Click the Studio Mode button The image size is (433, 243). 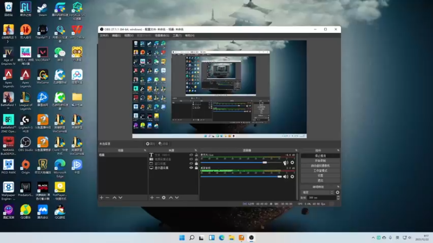pyautogui.click(x=320, y=171)
